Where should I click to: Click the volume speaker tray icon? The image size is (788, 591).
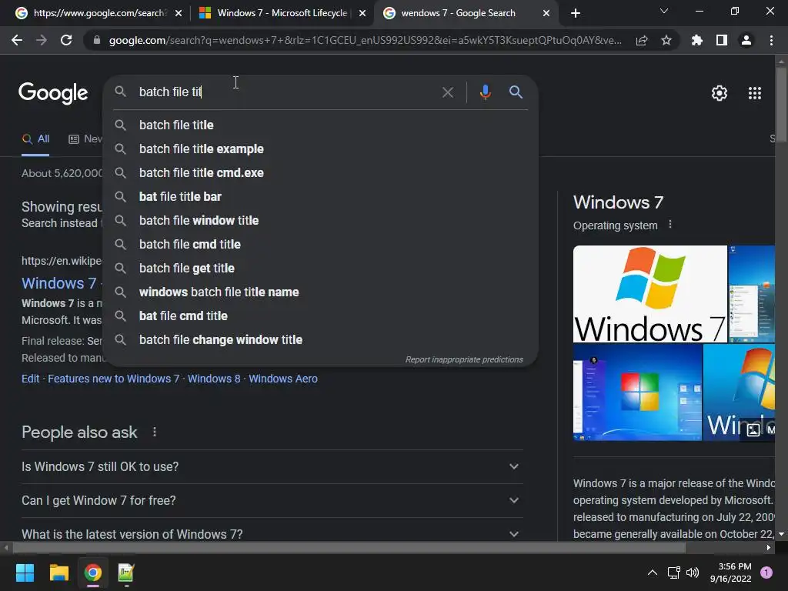pyautogui.click(x=693, y=573)
